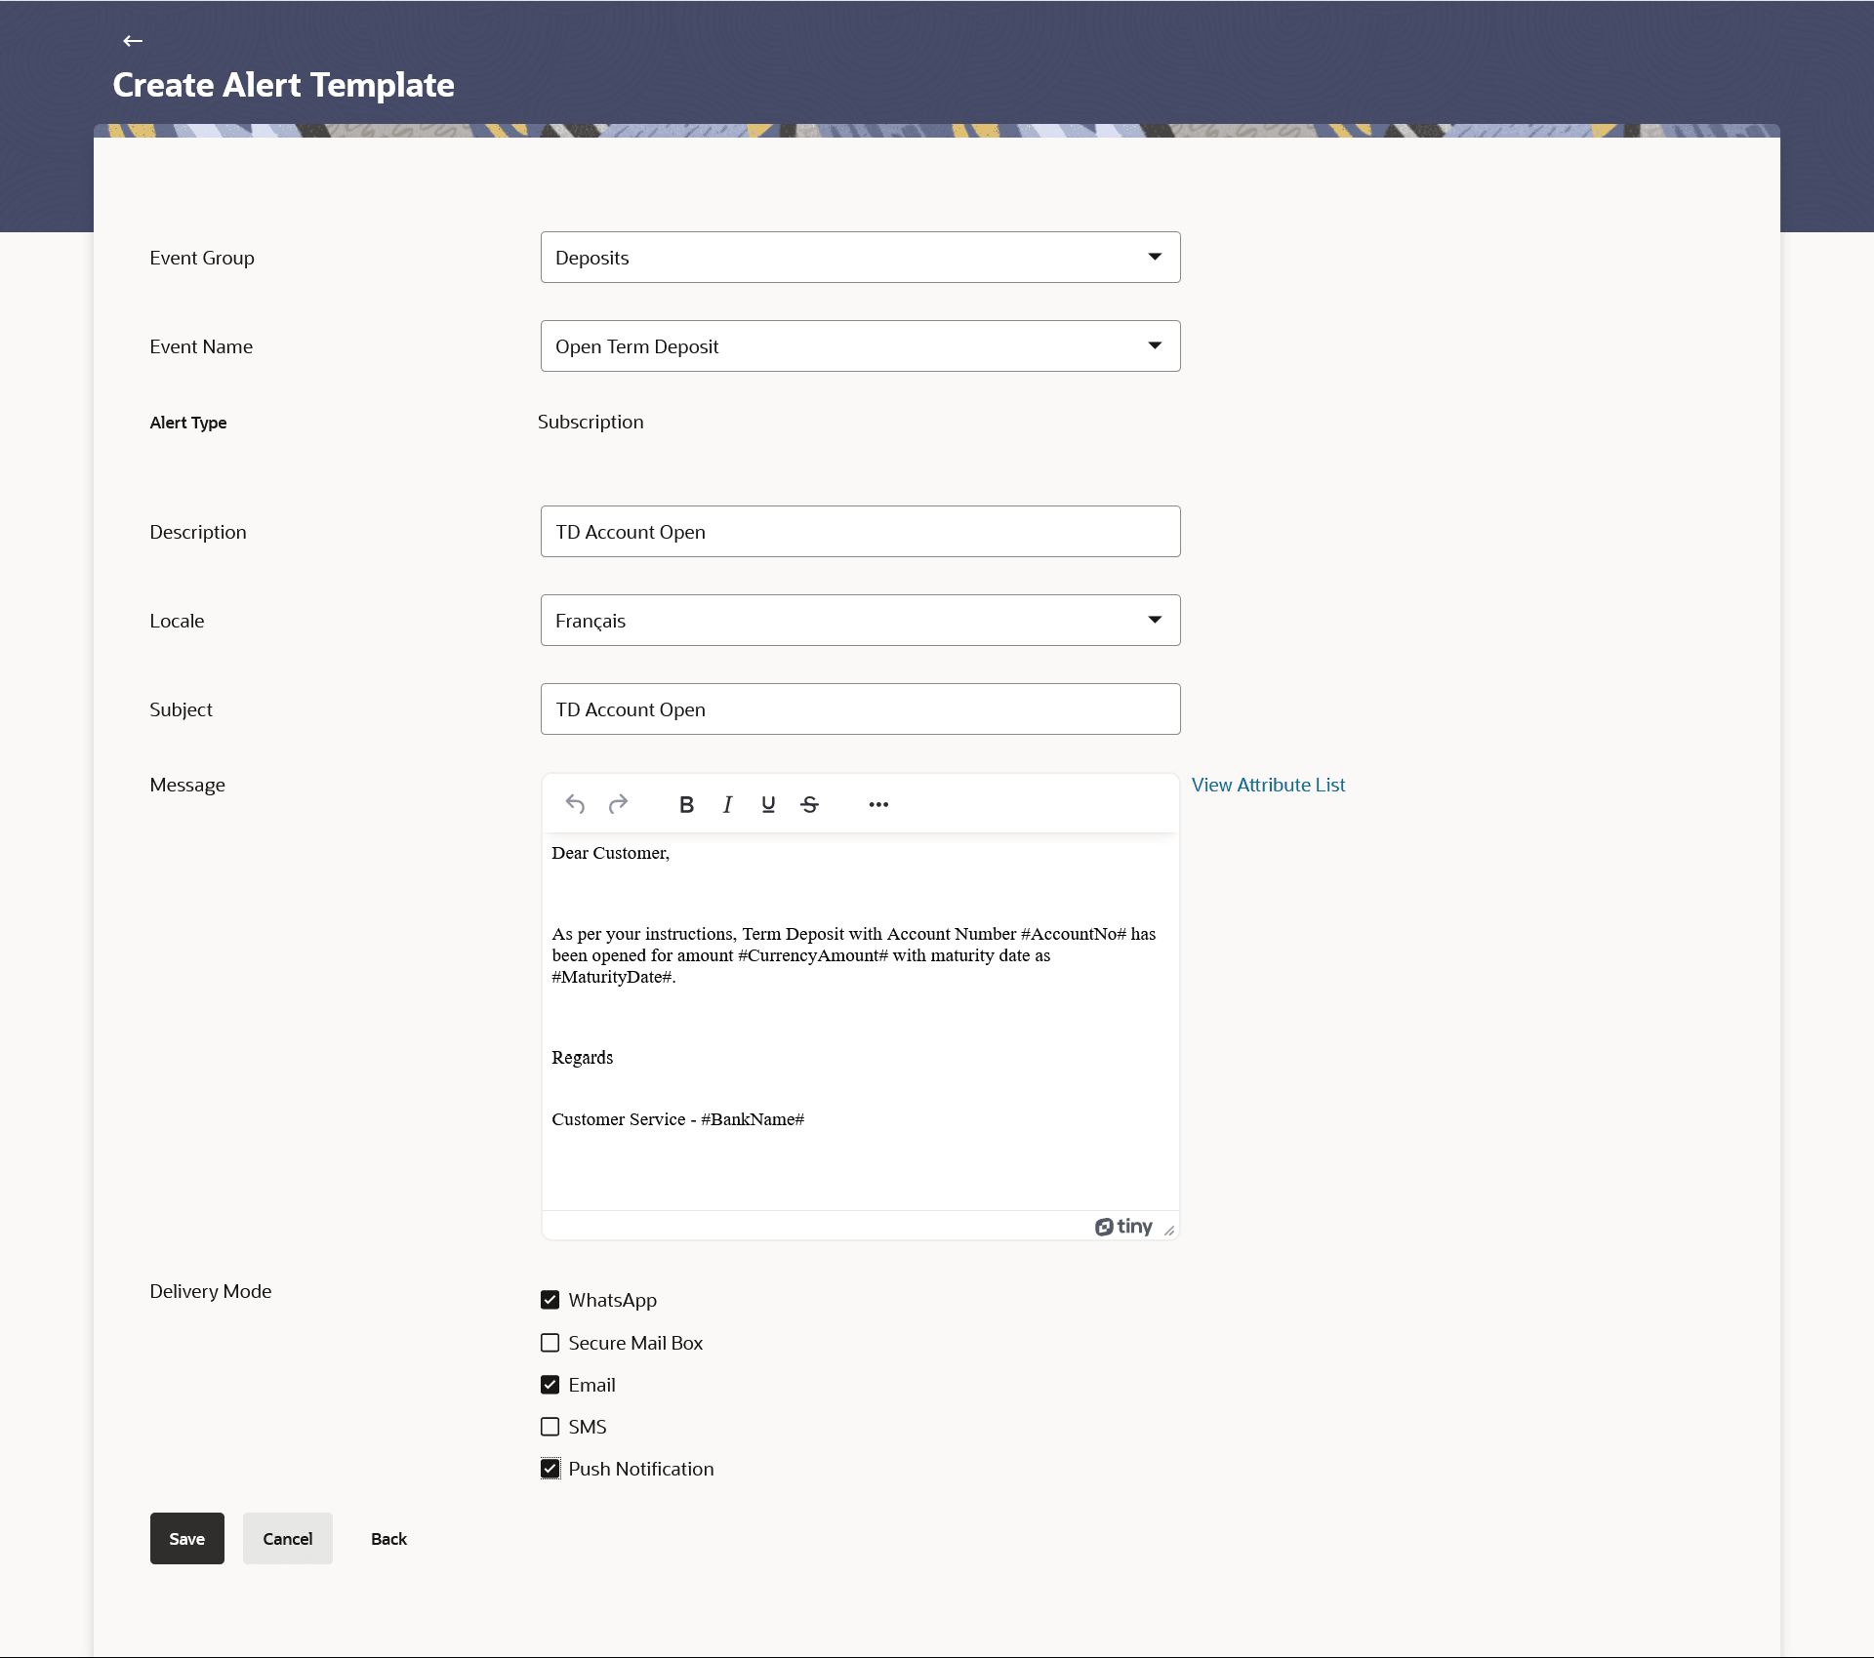Screen dimensions: 1874x1658
Task: Expand the Event Name dropdown
Action: point(860,346)
